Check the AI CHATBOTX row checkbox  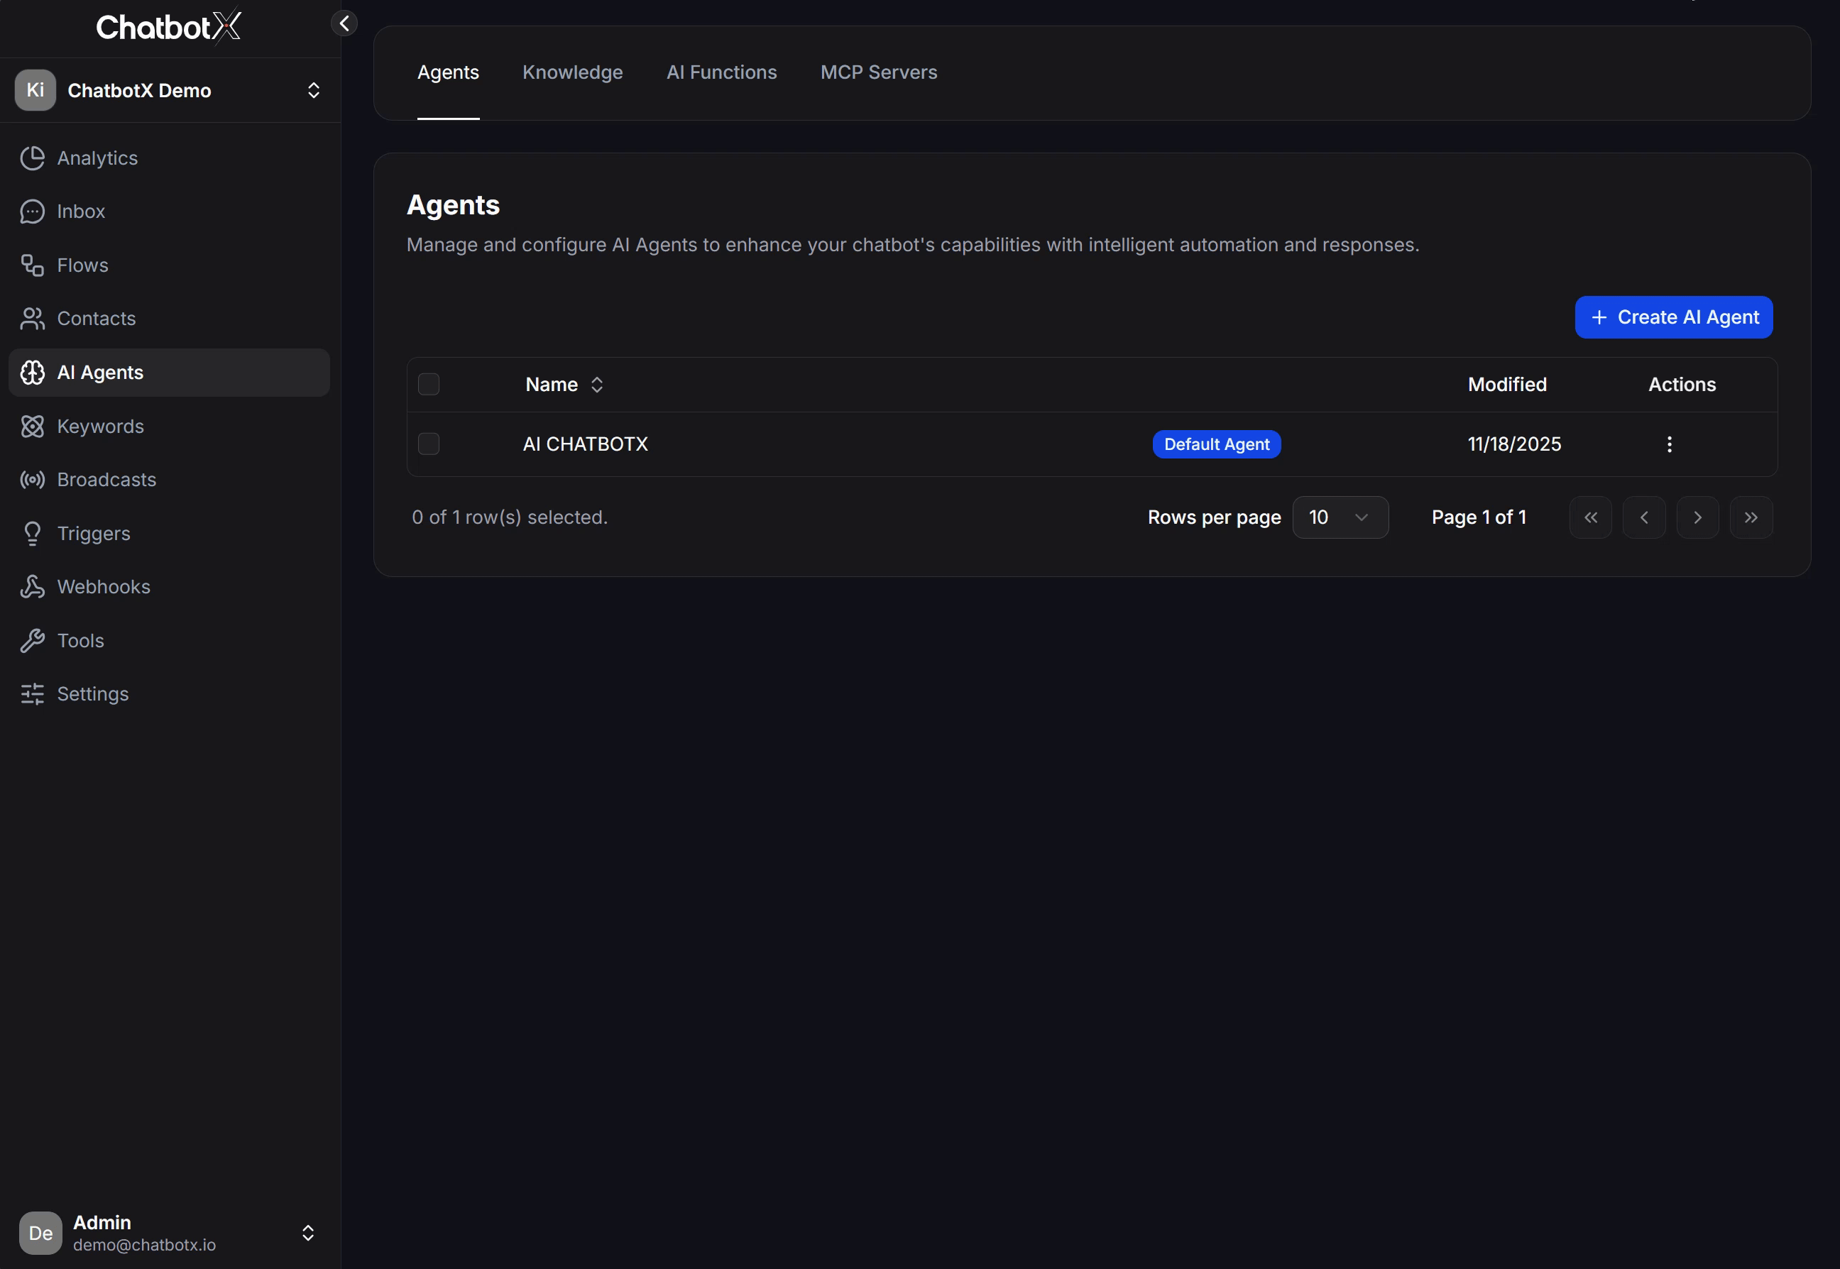click(x=429, y=444)
